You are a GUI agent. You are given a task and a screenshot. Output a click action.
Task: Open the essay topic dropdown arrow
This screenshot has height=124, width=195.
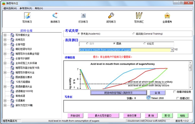(172, 50)
